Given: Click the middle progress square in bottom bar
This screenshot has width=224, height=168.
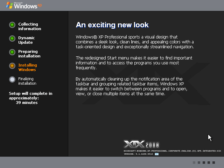Looking at the screenshot, I should pos(204,162).
